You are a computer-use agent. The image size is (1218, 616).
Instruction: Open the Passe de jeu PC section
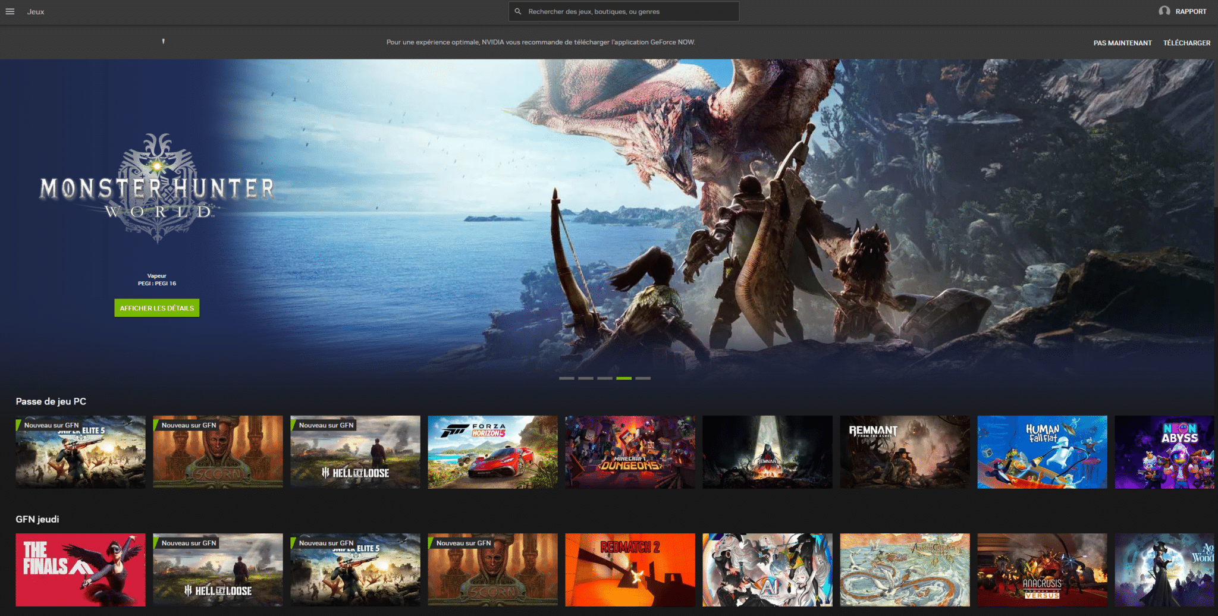(51, 401)
